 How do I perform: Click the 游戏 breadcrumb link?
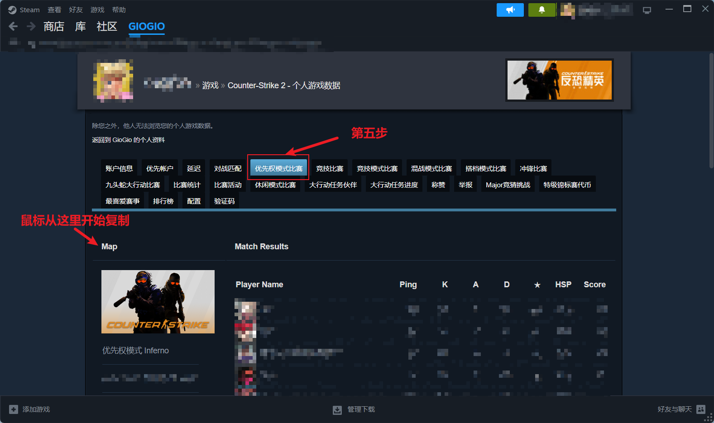click(x=211, y=86)
